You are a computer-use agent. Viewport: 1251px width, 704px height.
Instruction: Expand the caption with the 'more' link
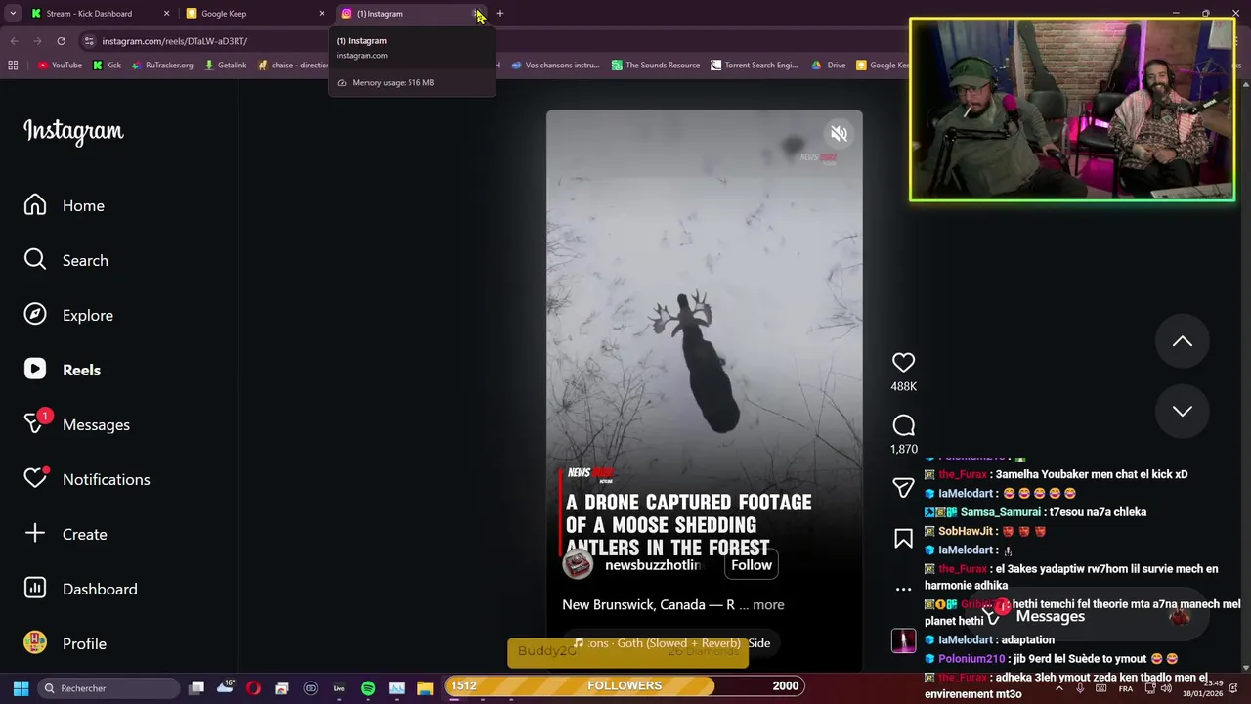point(768,605)
